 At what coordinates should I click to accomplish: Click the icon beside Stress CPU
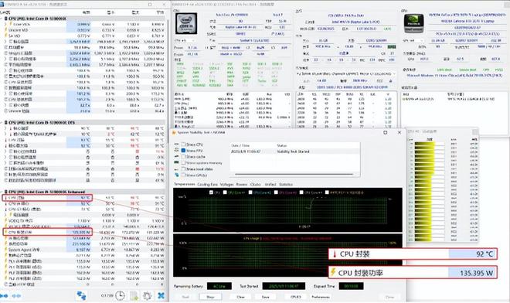tap(177, 145)
